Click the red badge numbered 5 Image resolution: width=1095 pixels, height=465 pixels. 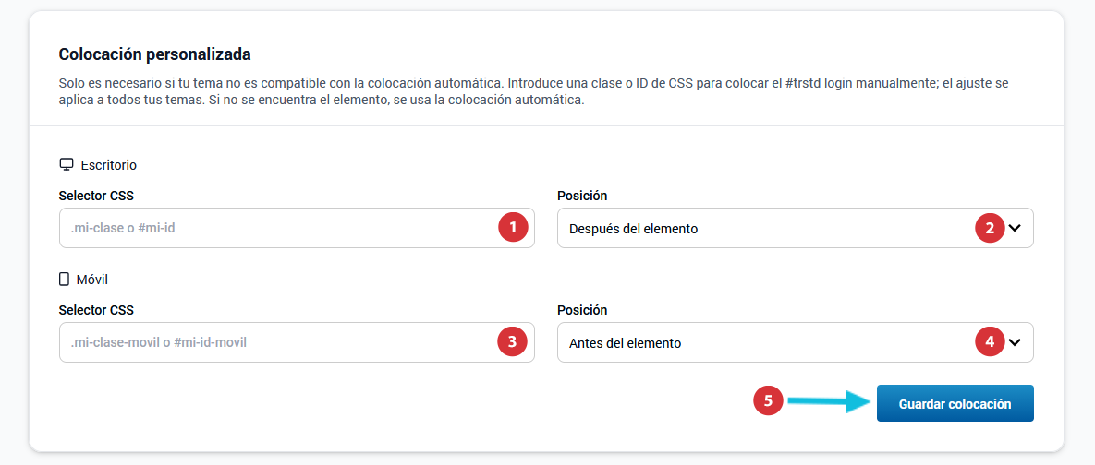[x=769, y=400]
